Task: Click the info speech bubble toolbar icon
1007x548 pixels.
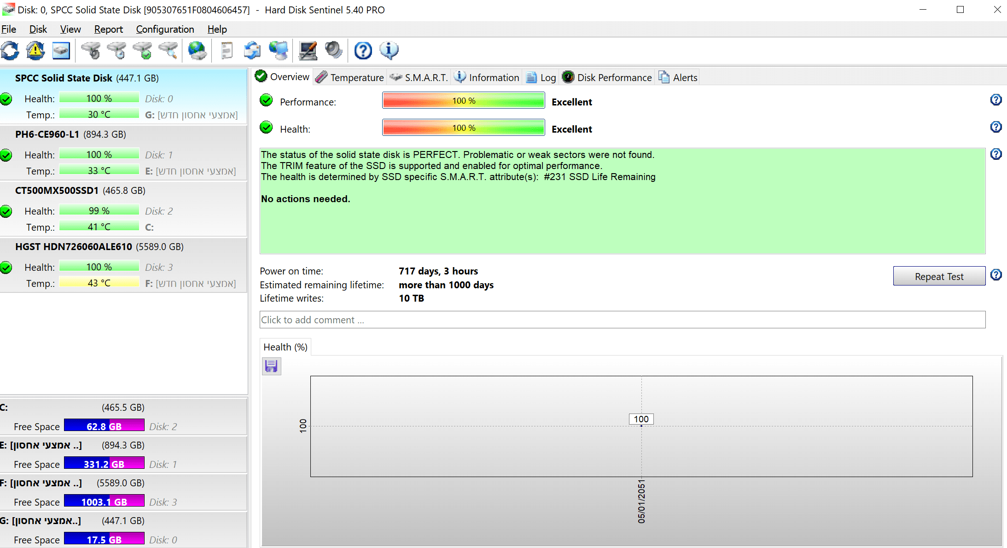Action: [x=389, y=51]
